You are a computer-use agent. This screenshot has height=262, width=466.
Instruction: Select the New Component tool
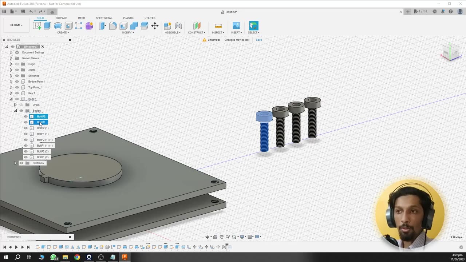point(167,25)
